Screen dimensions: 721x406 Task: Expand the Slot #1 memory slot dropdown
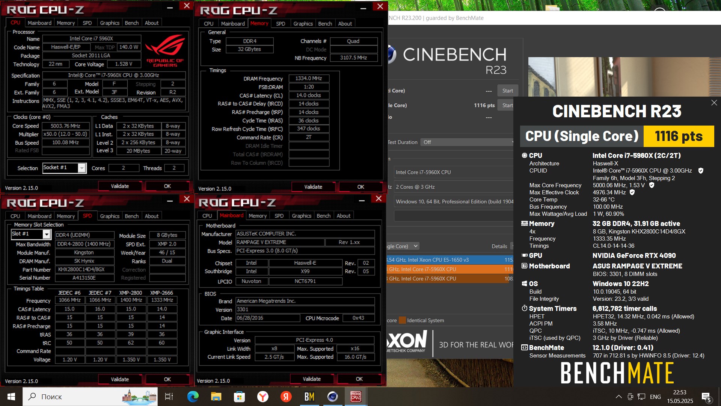46,234
